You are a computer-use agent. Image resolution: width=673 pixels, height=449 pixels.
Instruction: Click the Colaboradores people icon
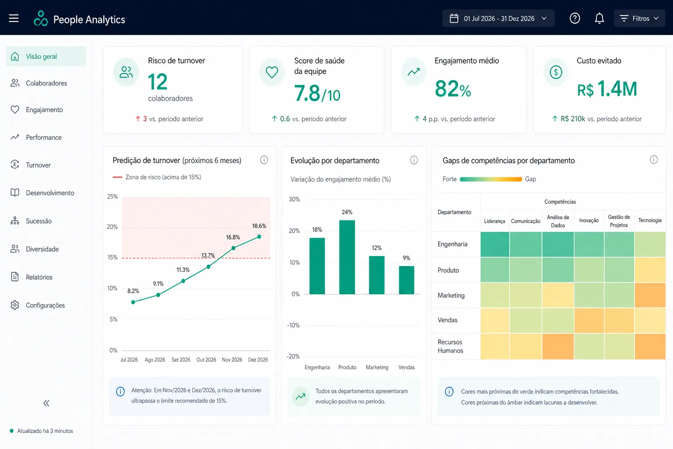coord(15,83)
